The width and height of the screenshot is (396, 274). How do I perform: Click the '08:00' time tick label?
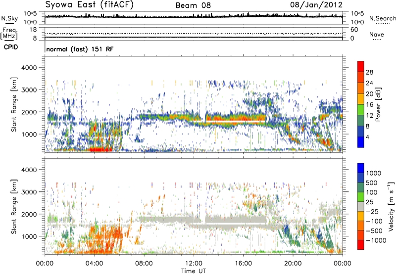coord(144,264)
